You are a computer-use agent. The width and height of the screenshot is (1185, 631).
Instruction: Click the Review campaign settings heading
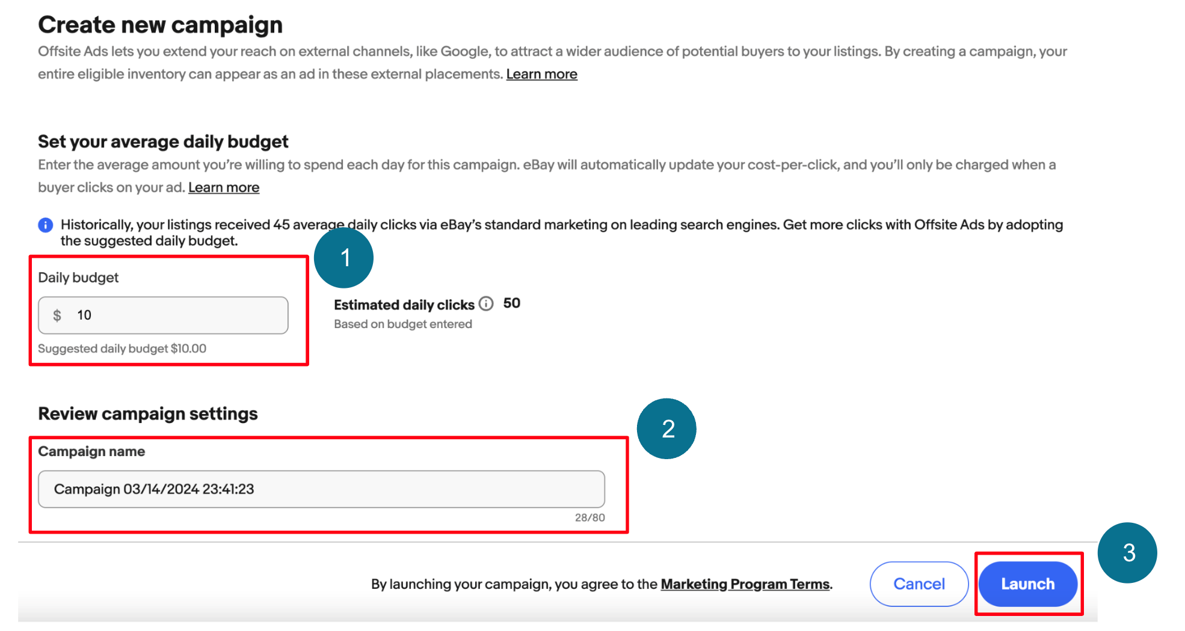(x=147, y=413)
